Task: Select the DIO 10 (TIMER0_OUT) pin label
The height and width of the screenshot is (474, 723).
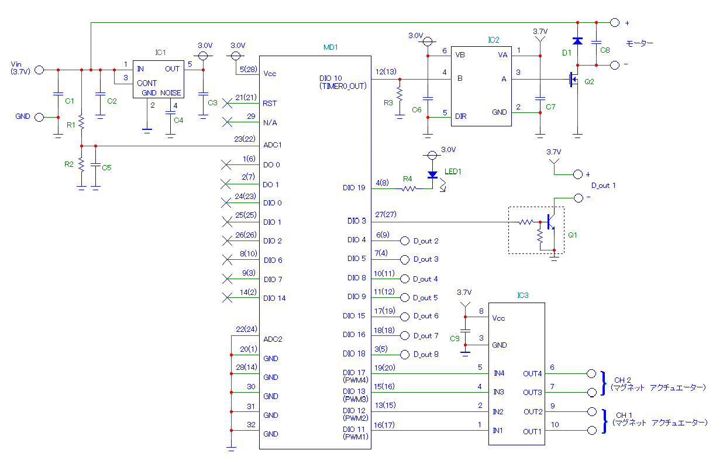Action: (342, 82)
